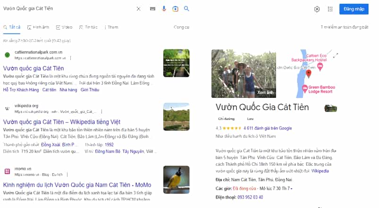Click the Wikipedia W favicon
Image resolution: width=379 pixels, height=208 pixels.
tap(7, 109)
